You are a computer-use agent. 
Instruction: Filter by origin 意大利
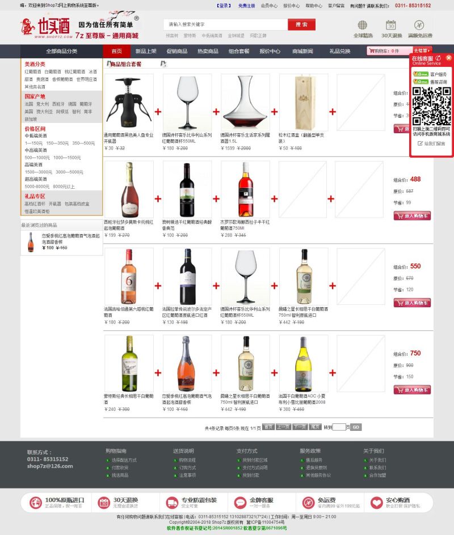pos(43,104)
